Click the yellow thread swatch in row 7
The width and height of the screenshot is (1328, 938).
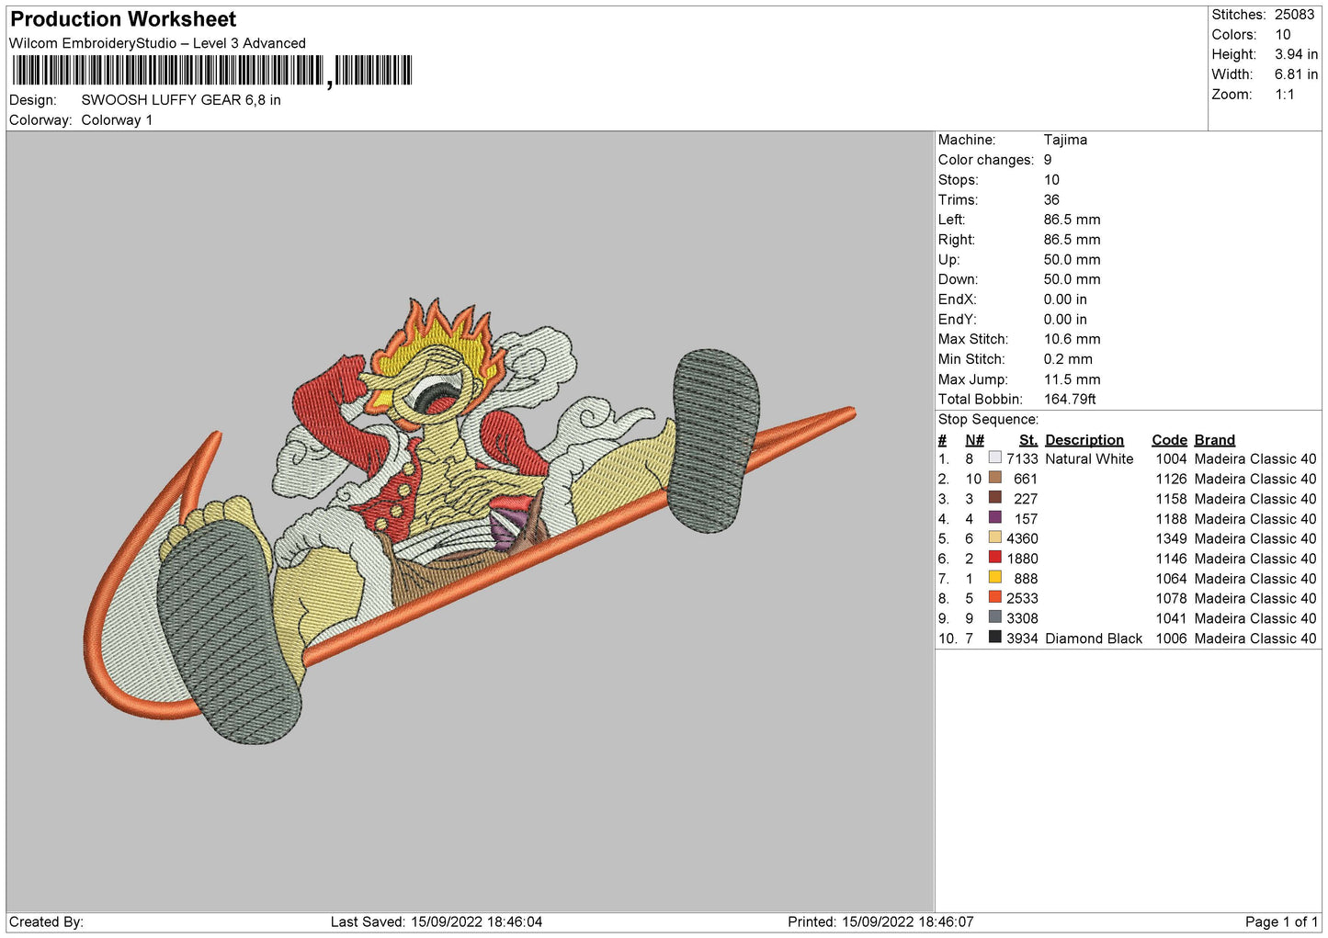(x=994, y=578)
